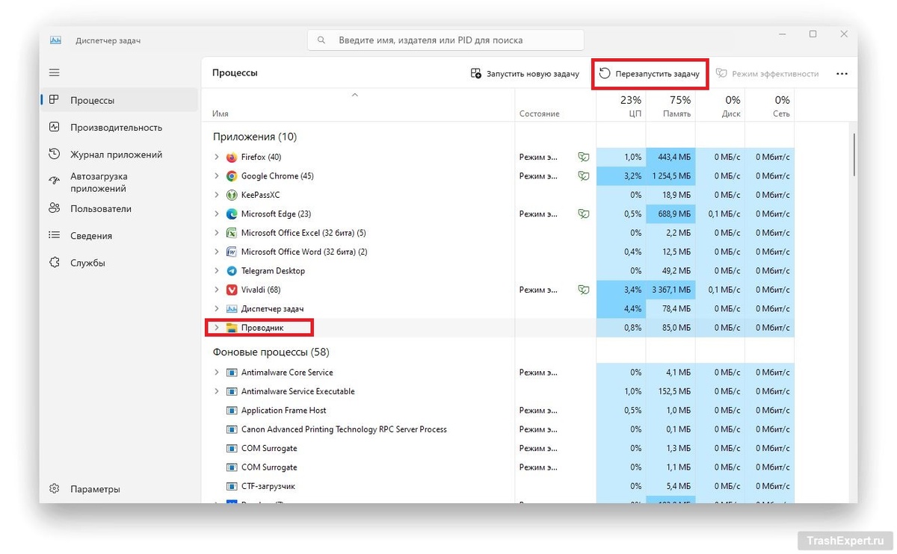The image size is (897, 554).
Task: Click Режим эффективности button
Action: point(767,74)
